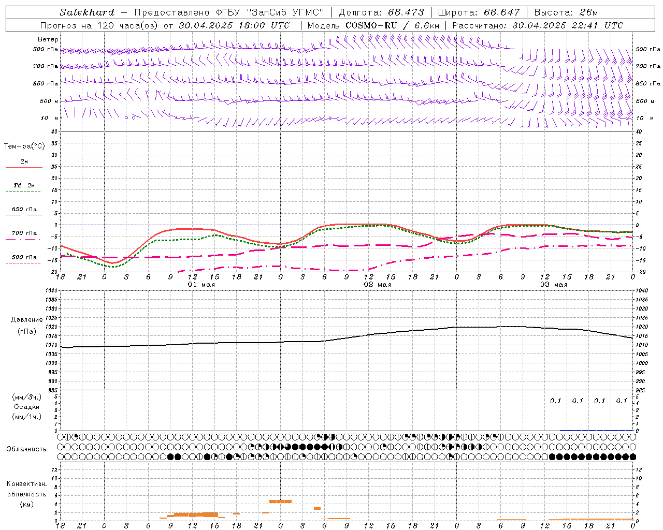This screenshot has width=663, height=530.
Task: Click the "01 мая" date marker
Action: pos(201,285)
